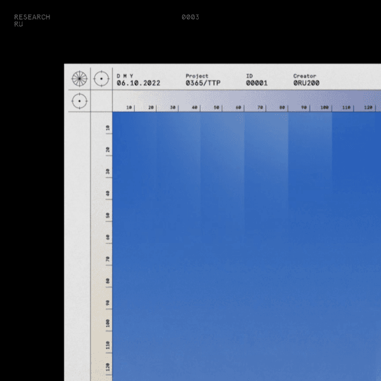Click the 50 mark on horizontal ruler
The width and height of the screenshot is (381, 381).
point(217,108)
